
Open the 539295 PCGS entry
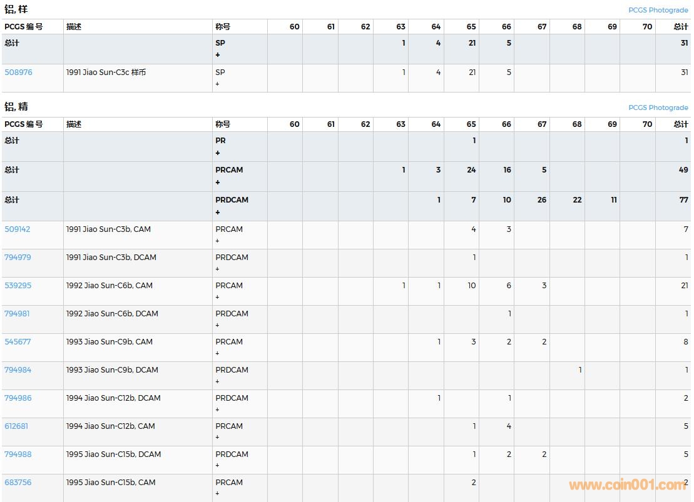click(x=18, y=286)
